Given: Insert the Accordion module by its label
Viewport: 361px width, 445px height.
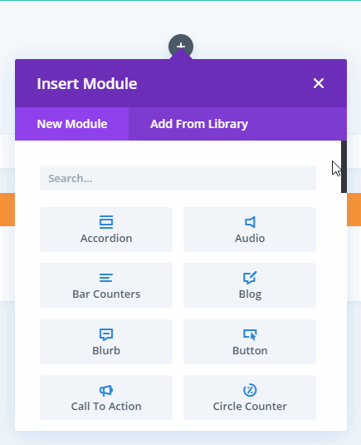Looking at the screenshot, I should click(x=106, y=239).
